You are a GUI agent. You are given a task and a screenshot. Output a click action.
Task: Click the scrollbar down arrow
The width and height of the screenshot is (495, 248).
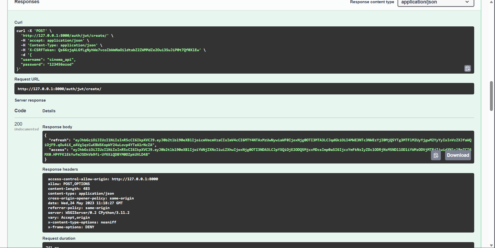coord(491,246)
